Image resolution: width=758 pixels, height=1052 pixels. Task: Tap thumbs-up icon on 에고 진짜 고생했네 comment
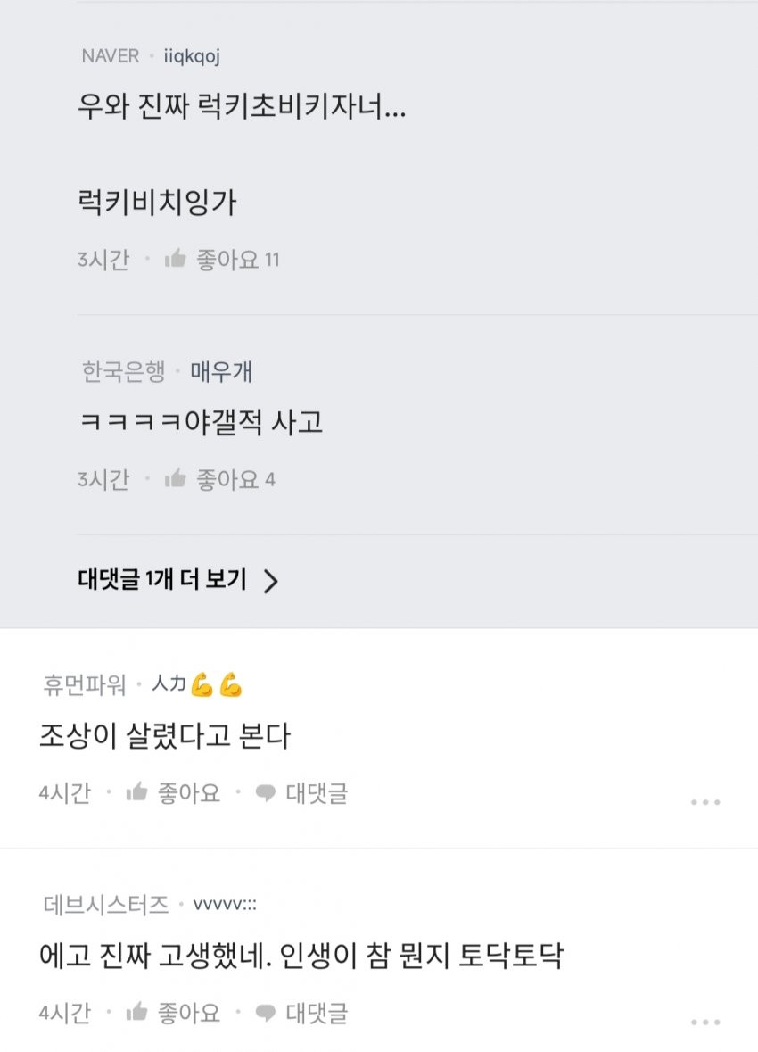point(136,1013)
